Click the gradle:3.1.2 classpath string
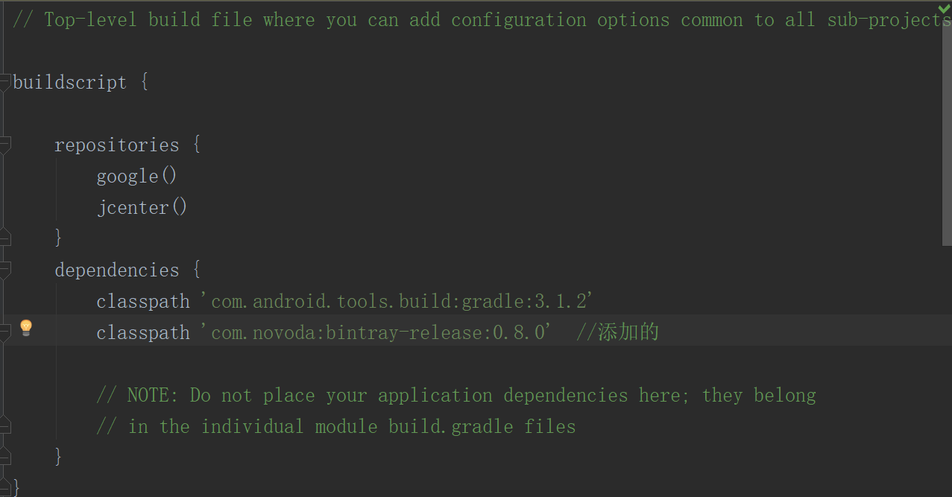The height and width of the screenshot is (497, 952). pyautogui.click(x=397, y=302)
